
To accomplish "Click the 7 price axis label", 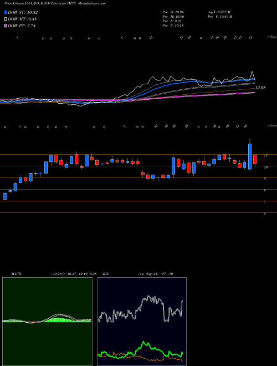I will point(265,202).
